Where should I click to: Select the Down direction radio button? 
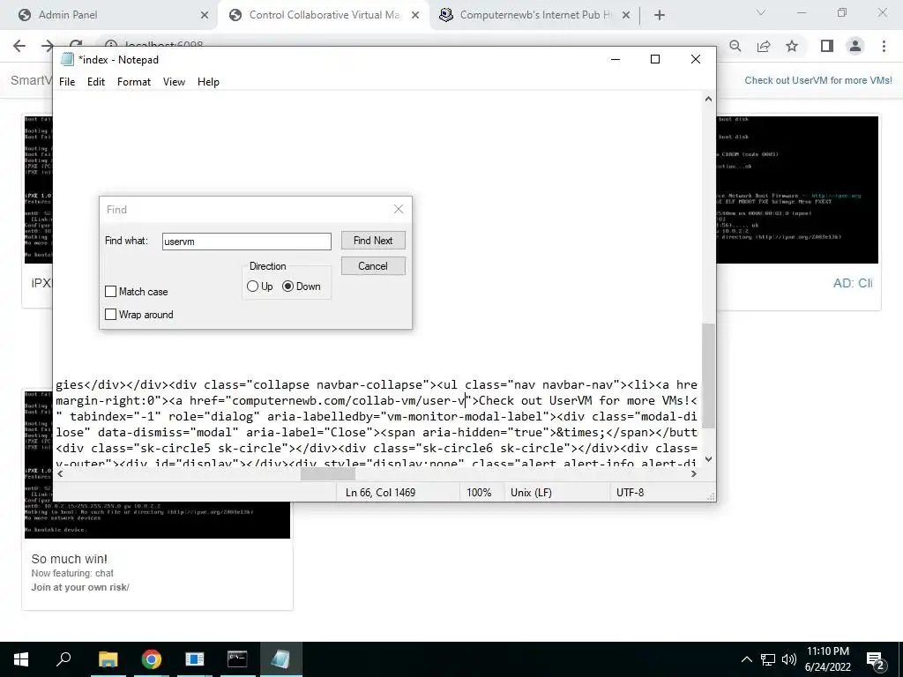click(288, 286)
